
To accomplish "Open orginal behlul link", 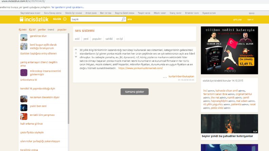I will click(244, 94).
